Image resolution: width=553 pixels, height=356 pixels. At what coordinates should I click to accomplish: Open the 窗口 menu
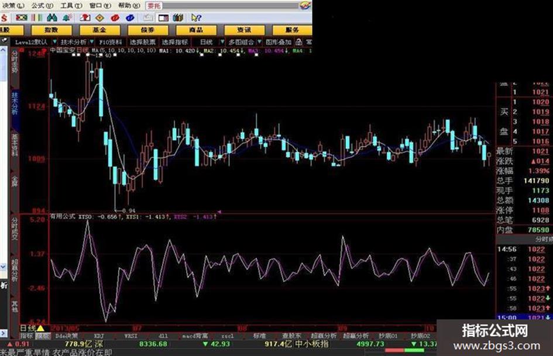pyautogui.click(x=100, y=5)
